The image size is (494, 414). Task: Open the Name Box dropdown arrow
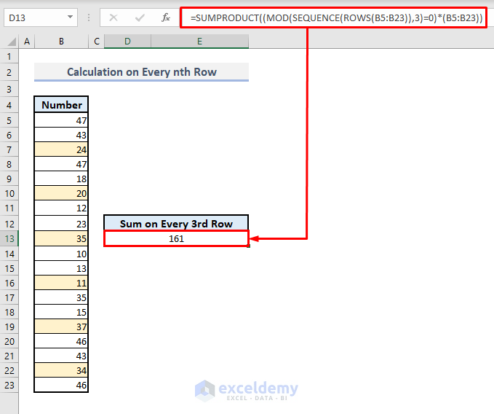pos(70,17)
